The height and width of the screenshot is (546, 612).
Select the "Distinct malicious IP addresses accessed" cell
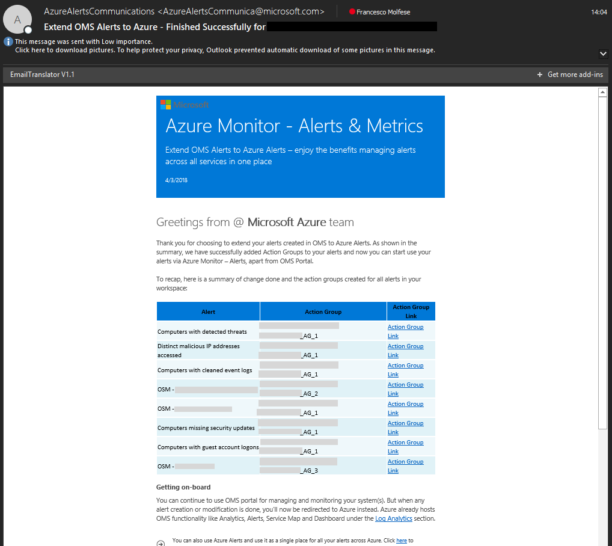tap(208, 351)
